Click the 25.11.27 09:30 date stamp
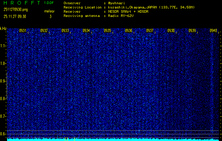 16,16
